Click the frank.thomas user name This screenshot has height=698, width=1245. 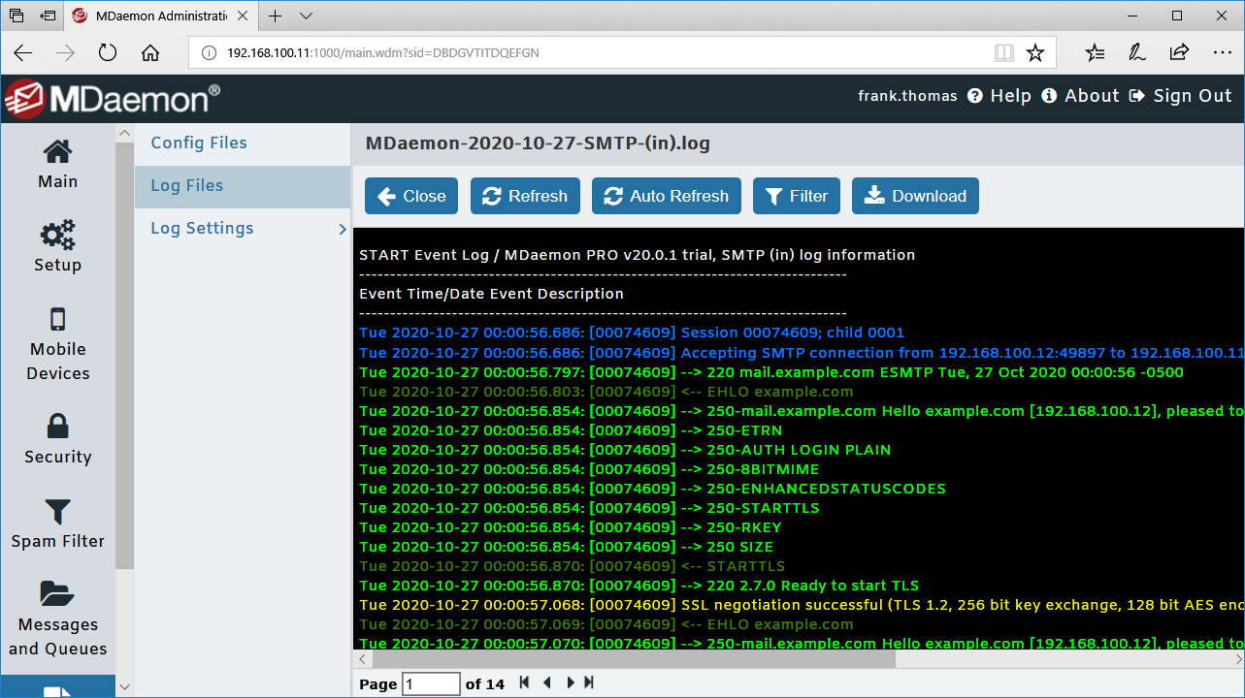pos(907,96)
